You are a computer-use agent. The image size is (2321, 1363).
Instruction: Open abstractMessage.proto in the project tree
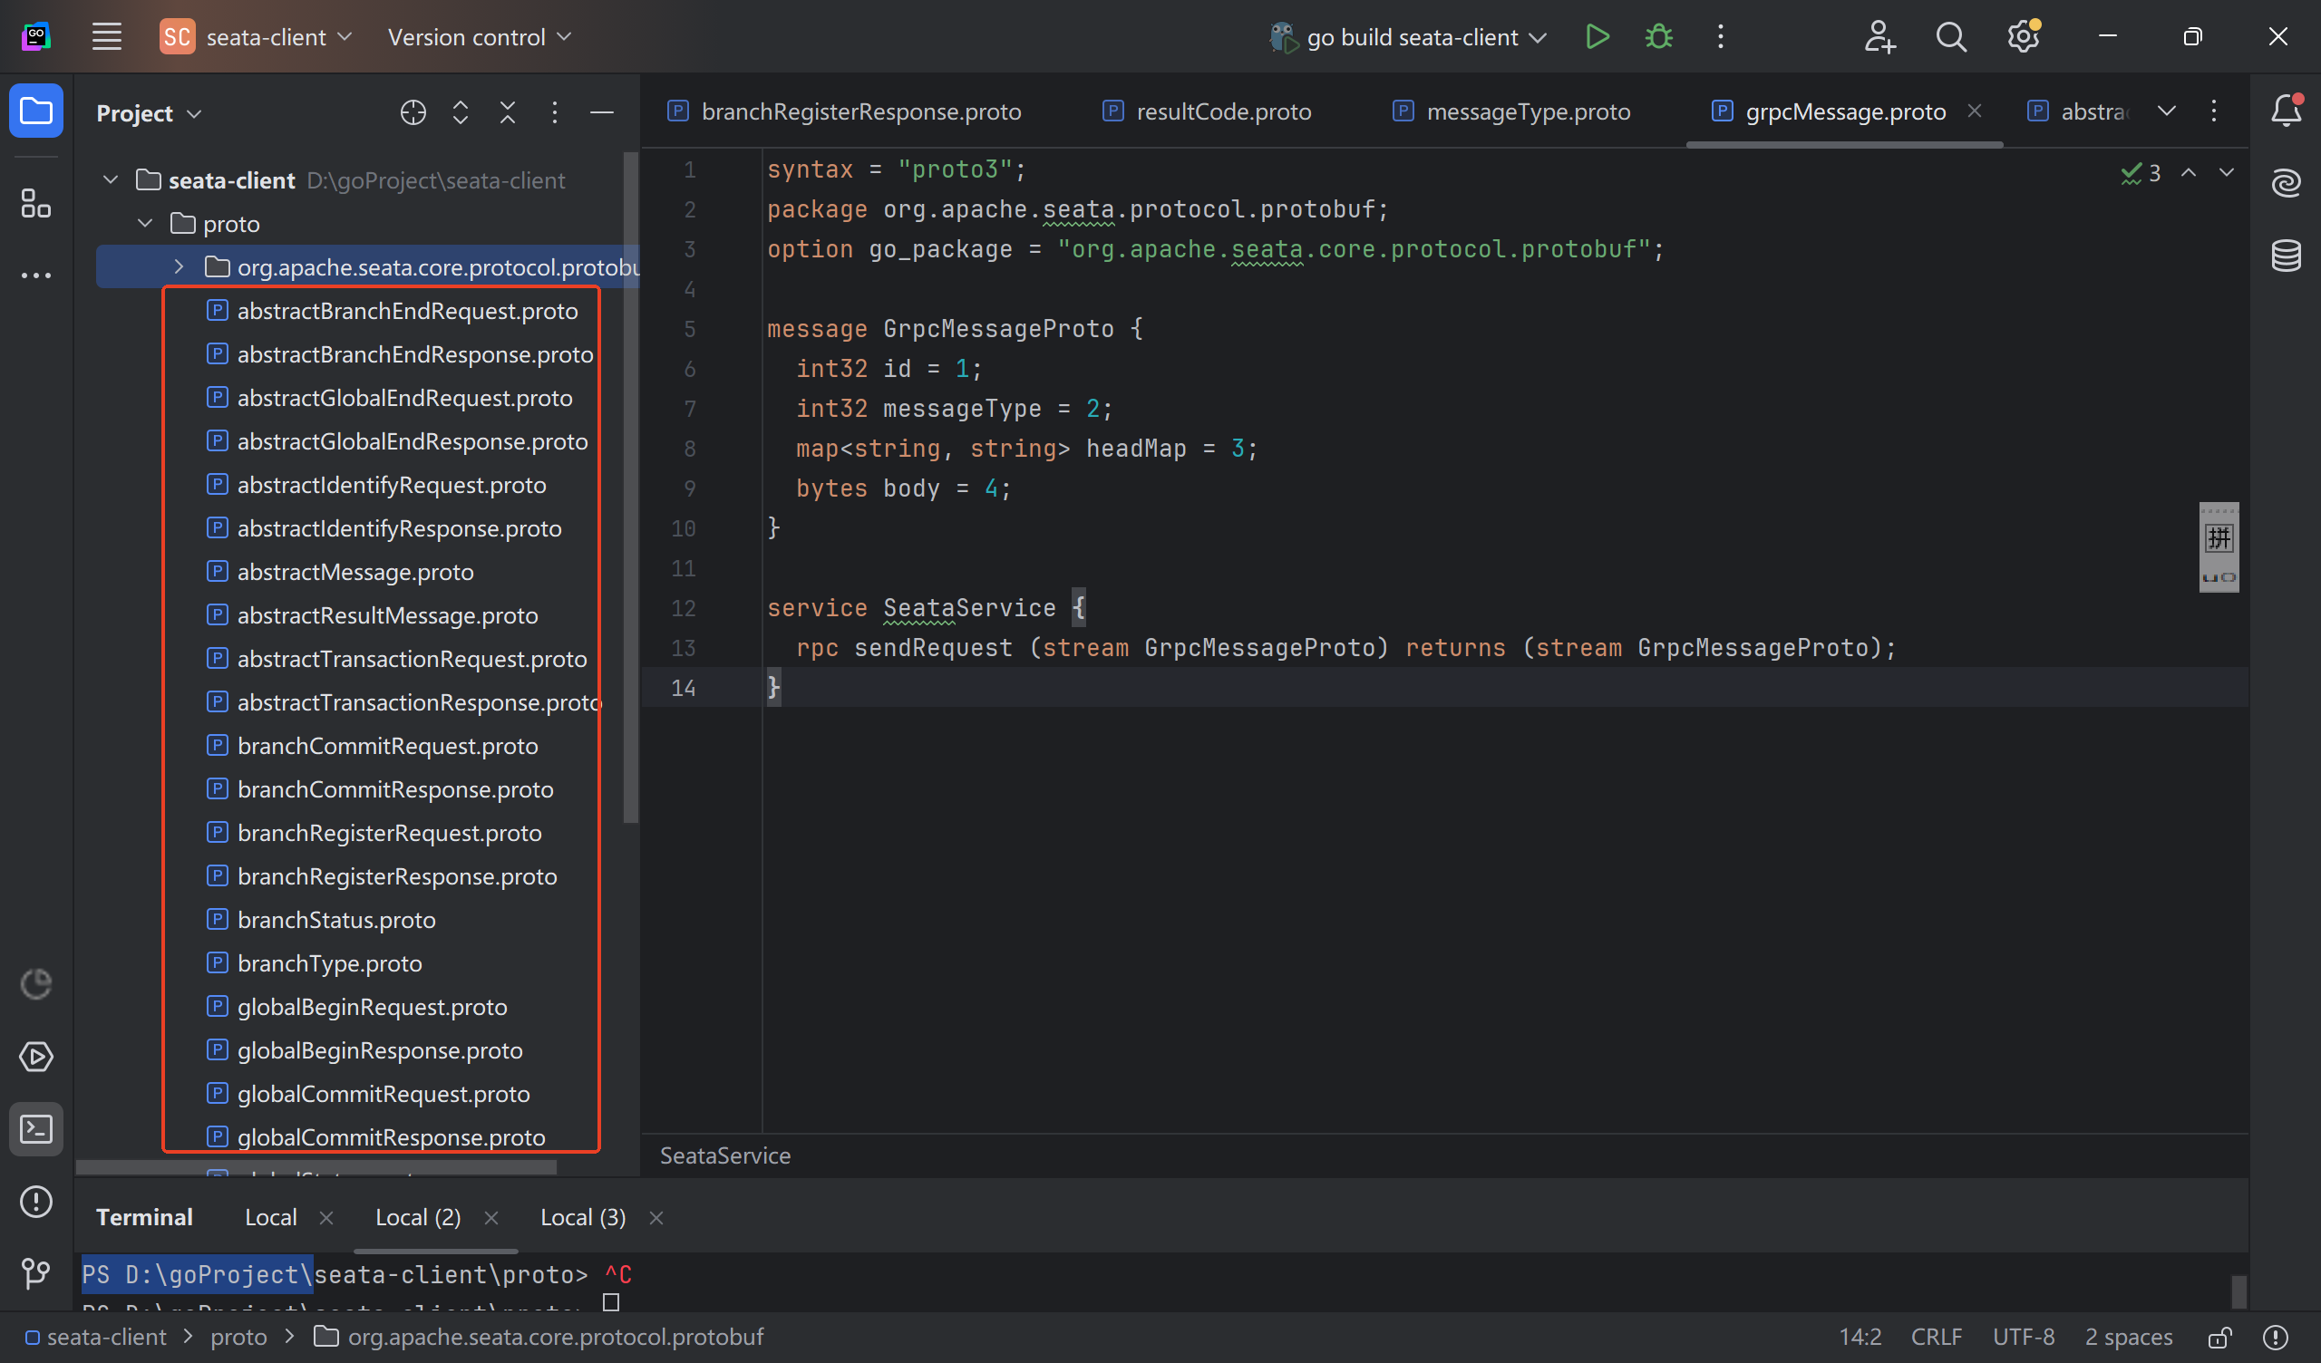[354, 572]
